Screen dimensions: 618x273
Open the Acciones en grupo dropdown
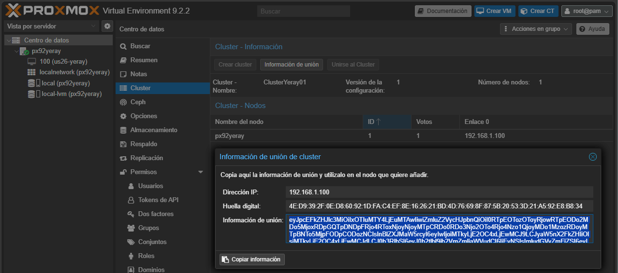coord(536,29)
